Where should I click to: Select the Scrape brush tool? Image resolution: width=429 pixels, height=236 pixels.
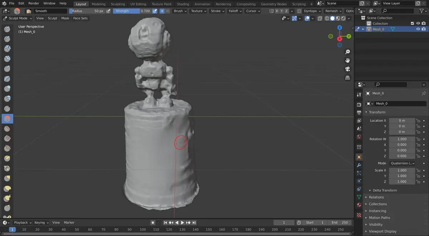tap(7, 148)
